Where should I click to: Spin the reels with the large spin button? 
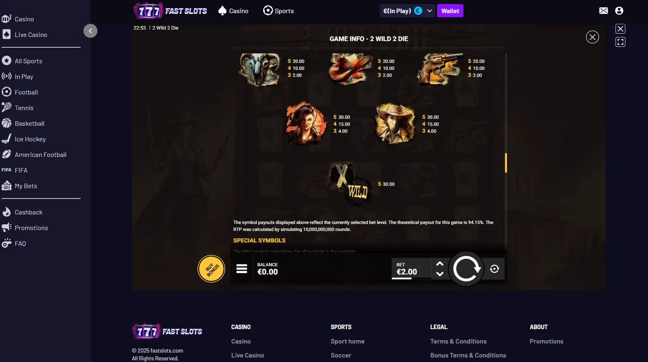466,269
